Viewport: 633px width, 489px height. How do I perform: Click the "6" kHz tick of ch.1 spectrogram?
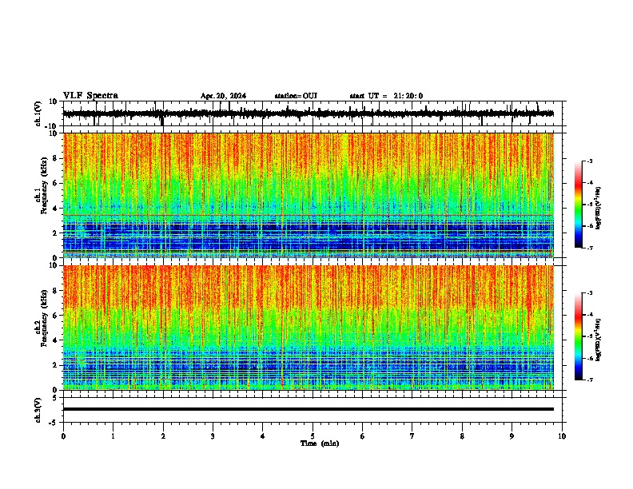[55, 184]
